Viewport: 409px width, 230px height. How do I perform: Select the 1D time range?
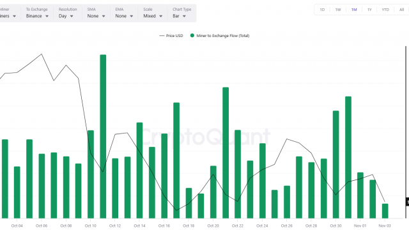click(322, 10)
